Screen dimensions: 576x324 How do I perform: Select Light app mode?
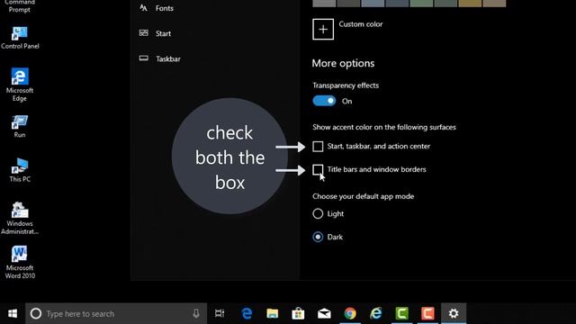pos(318,213)
